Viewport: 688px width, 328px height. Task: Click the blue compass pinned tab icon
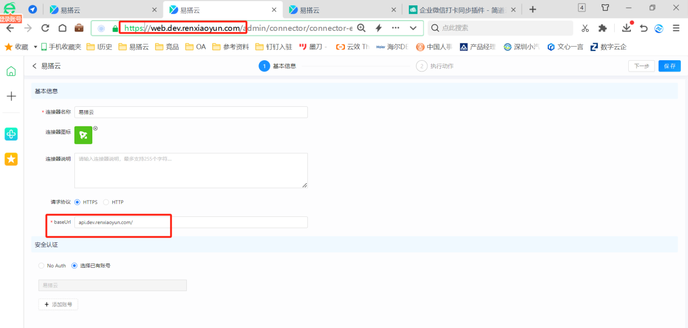pos(33,10)
